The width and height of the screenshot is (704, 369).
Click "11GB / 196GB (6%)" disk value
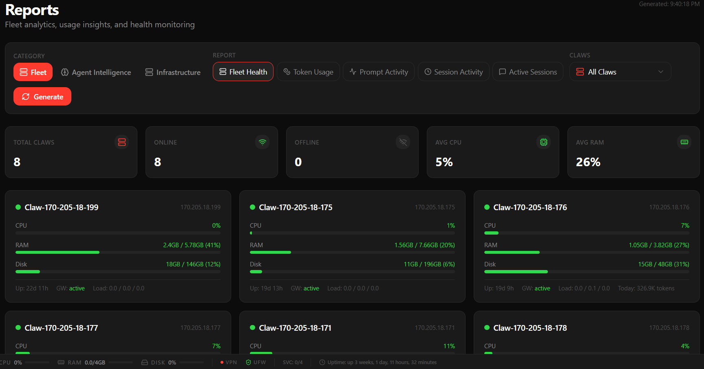pyautogui.click(x=429, y=264)
